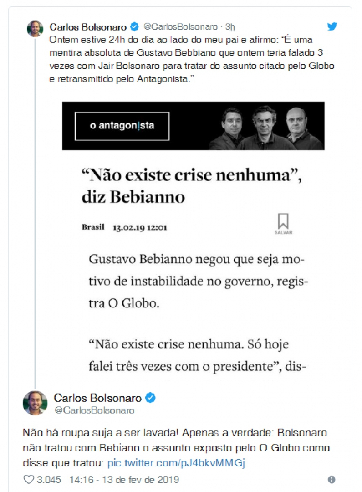Image resolution: width=362 pixels, height=492 pixels.
Task: Click the Twitter bird logo
Action: (x=332, y=26)
